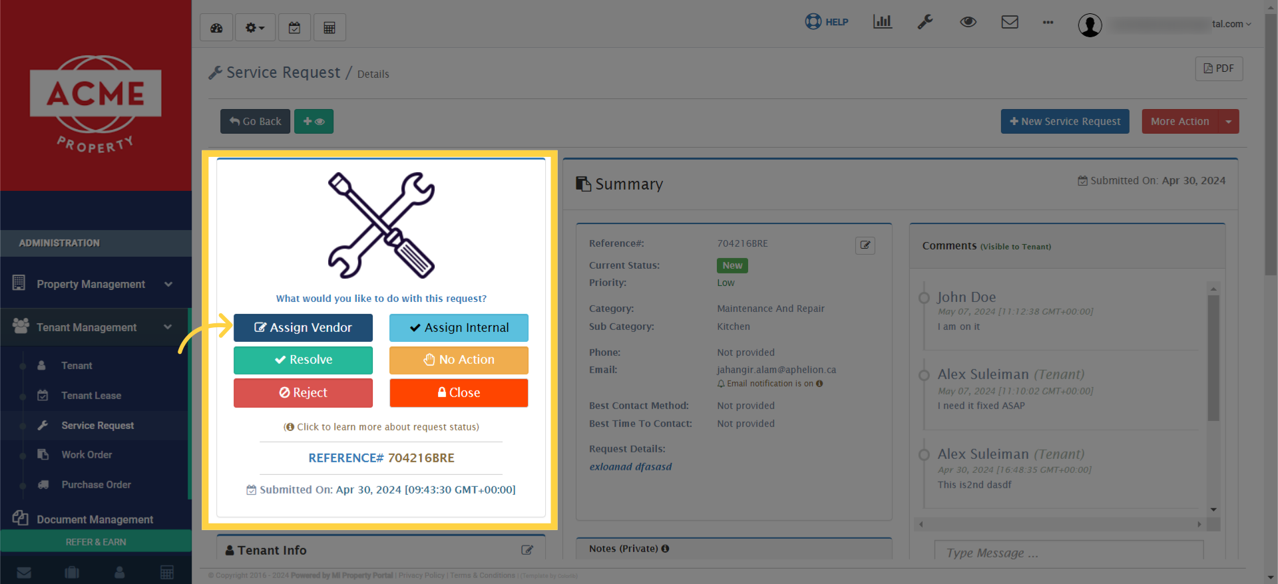1278x584 pixels.
Task: Click the More Action button
Action: pos(1179,121)
